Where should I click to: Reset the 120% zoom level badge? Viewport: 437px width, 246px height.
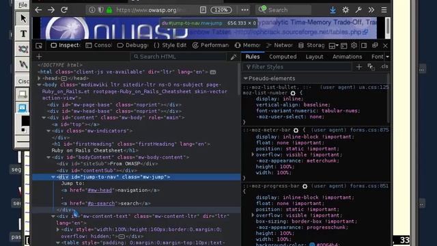click(221, 10)
